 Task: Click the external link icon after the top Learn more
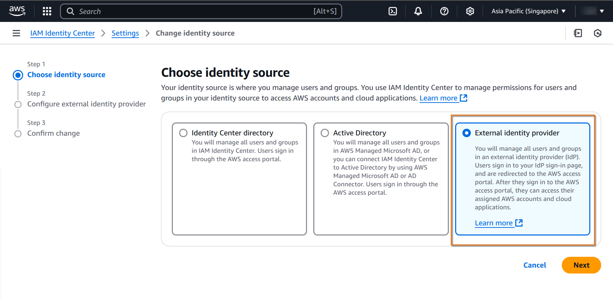click(463, 98)
